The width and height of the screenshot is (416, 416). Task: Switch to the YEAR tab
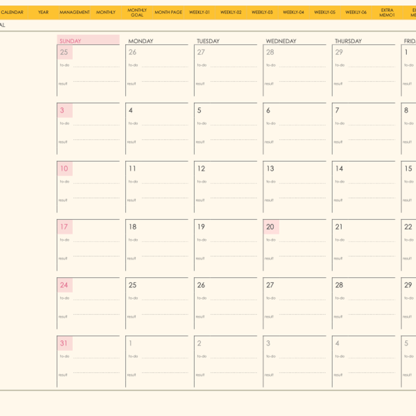(x=43, y=12)
